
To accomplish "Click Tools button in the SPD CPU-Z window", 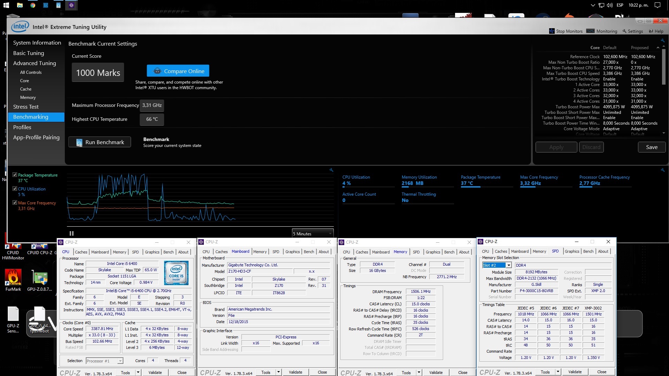I will click(x=545, y=372).
